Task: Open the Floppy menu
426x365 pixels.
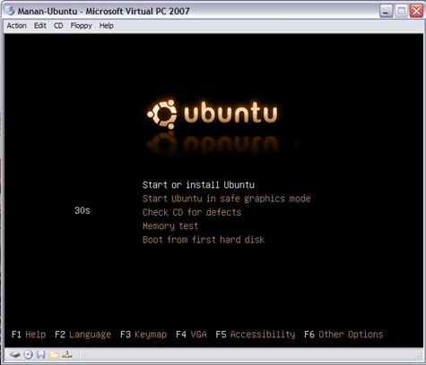Action: tap(81, 26)
